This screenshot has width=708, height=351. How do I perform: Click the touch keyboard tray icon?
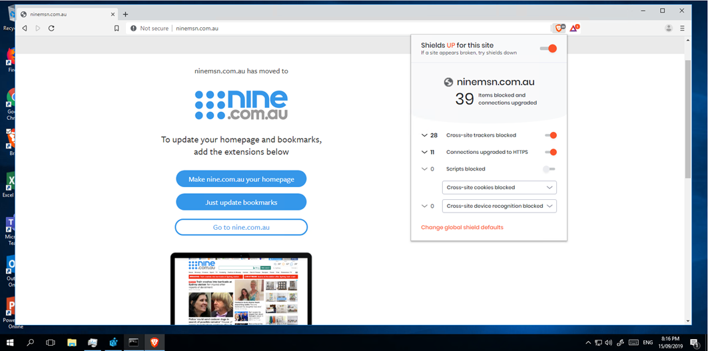click(633, 342)
